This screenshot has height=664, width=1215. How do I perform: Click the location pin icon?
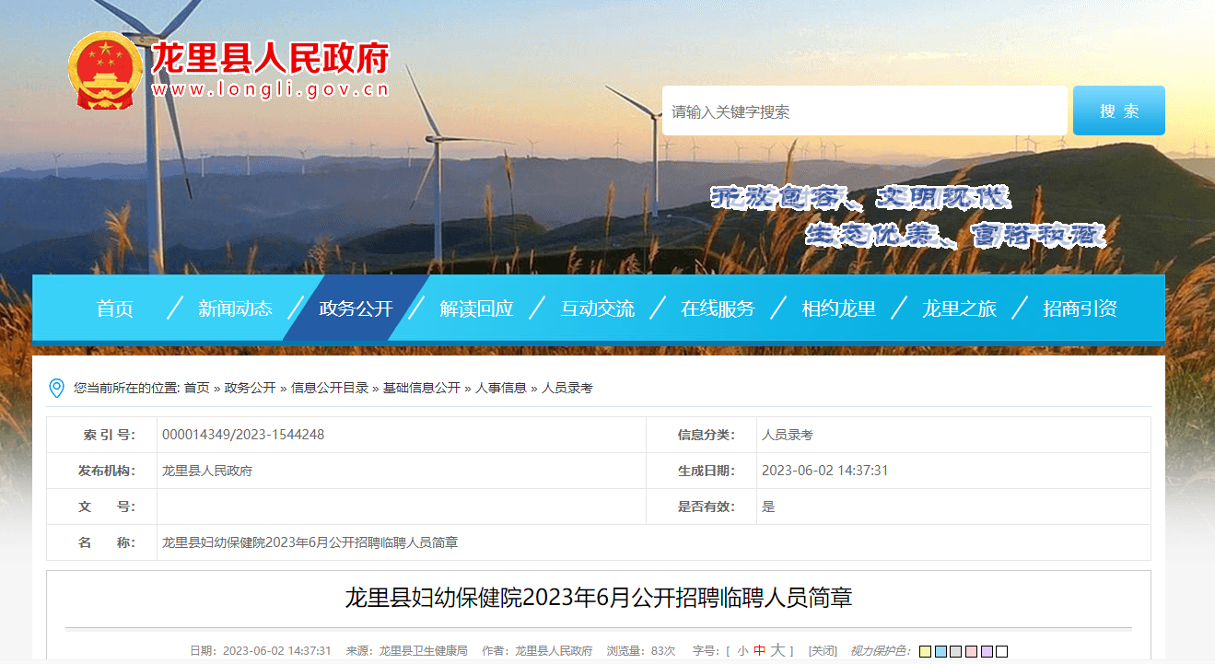[x=56, y=389]
